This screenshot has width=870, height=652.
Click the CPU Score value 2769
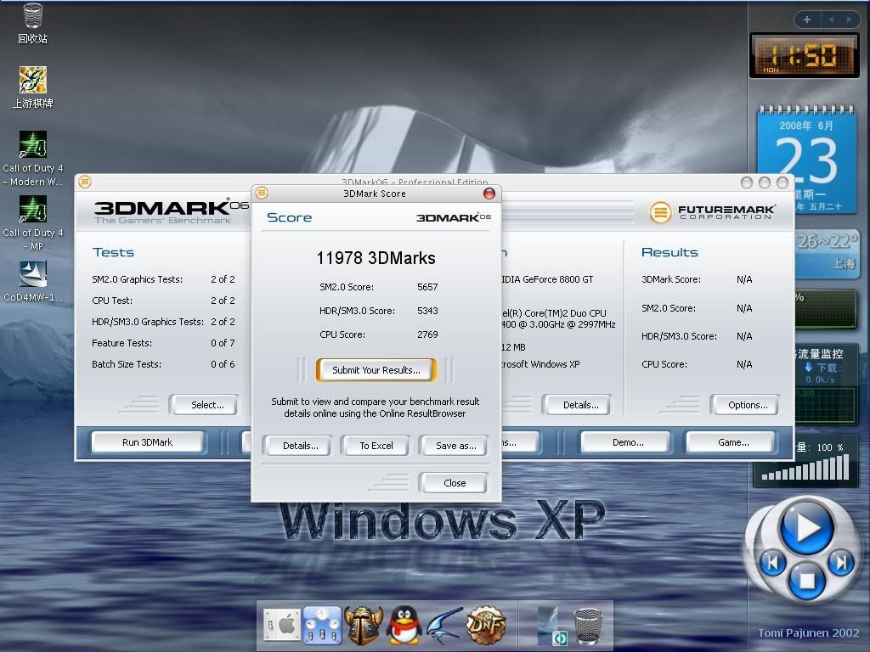pos(427,334)
